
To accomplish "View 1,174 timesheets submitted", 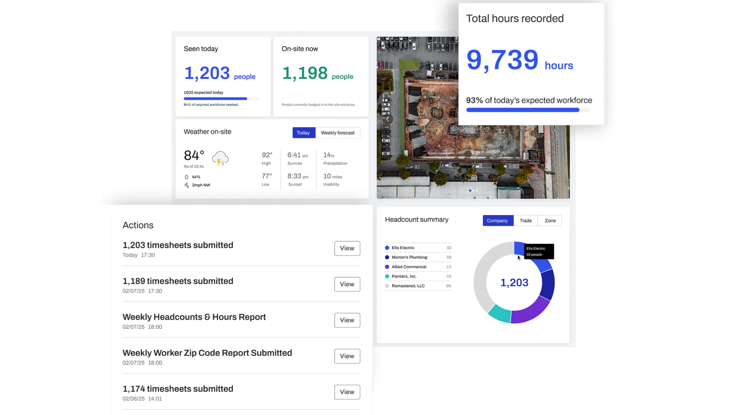I will coord(347,392).
